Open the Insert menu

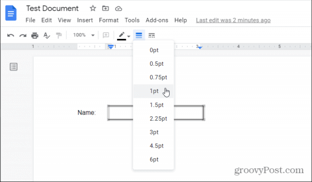coord(85,20)
